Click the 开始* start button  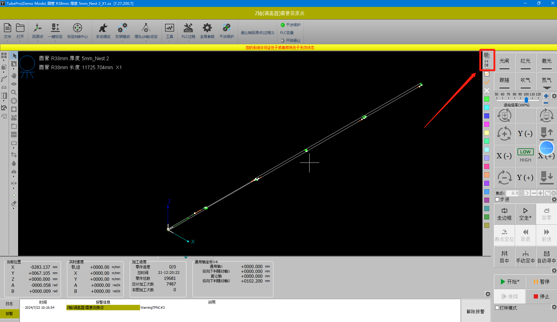point(510,282)
